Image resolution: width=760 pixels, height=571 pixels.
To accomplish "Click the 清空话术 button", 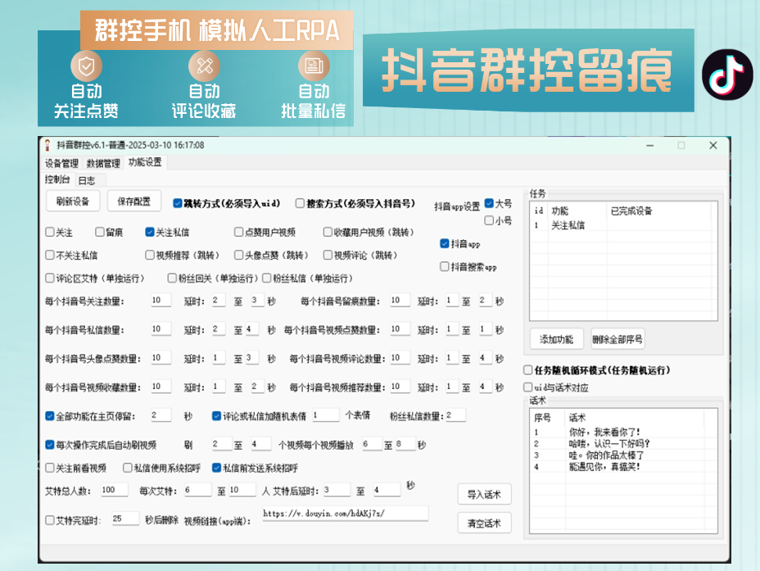I will [x=484, y=523].
